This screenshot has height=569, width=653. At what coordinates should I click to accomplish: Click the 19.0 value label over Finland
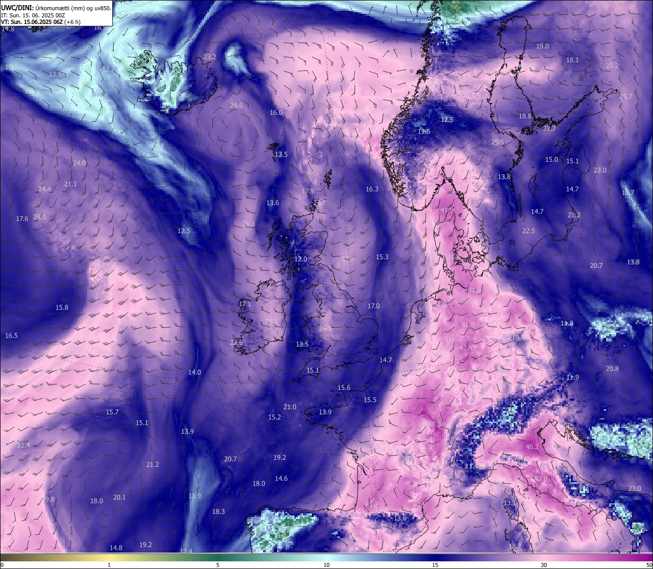tap(542, 46)
